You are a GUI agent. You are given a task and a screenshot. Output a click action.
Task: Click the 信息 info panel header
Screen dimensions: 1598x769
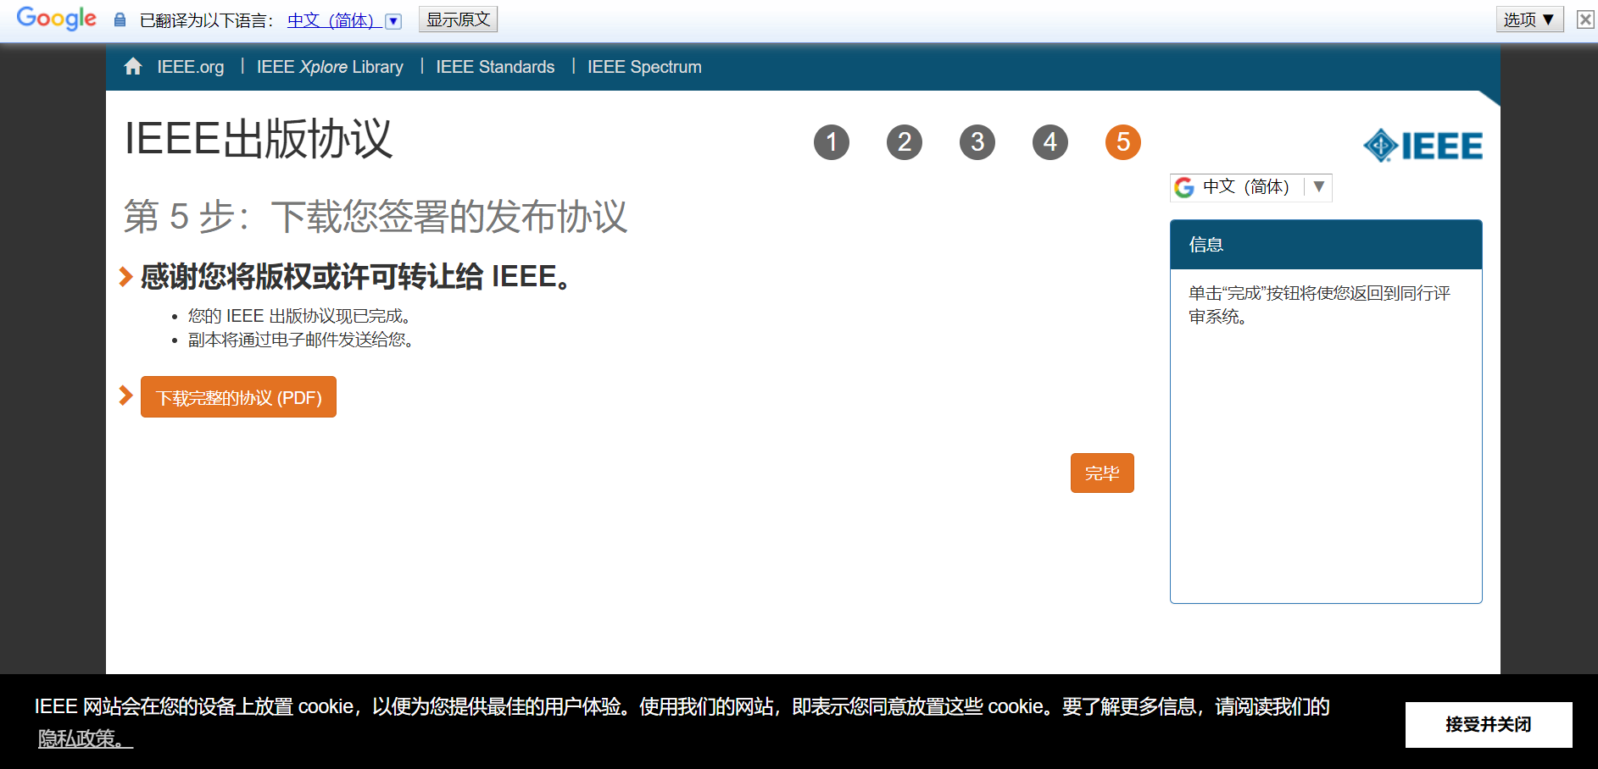(1326, 245)
